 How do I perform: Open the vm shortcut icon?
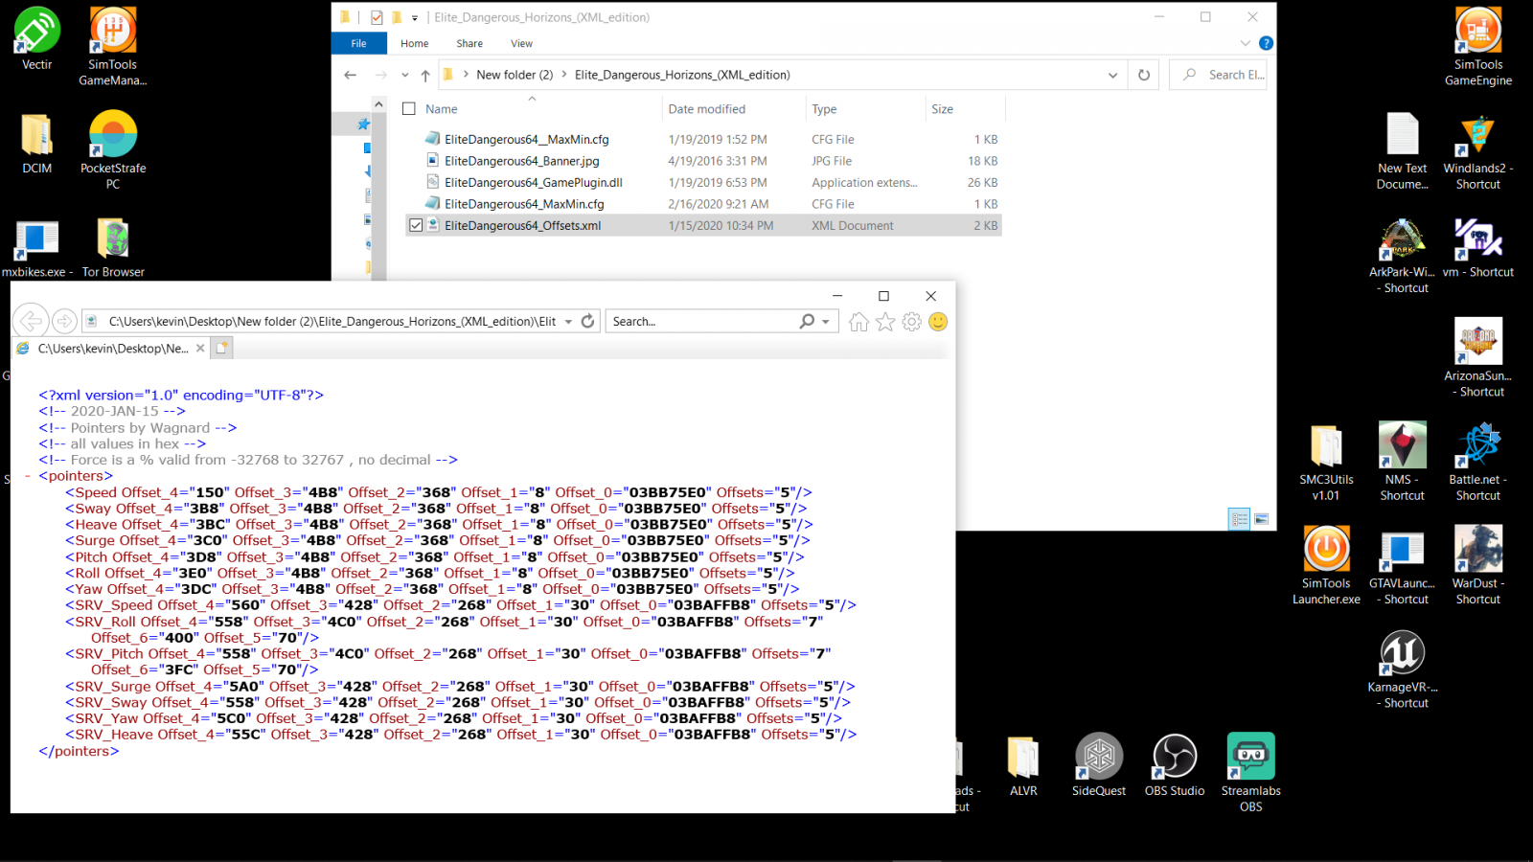point(1478,247)
